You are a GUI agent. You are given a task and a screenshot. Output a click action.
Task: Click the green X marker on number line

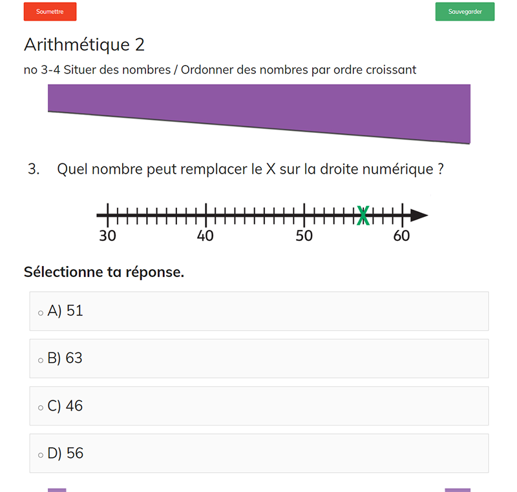(x=363, y=216)
